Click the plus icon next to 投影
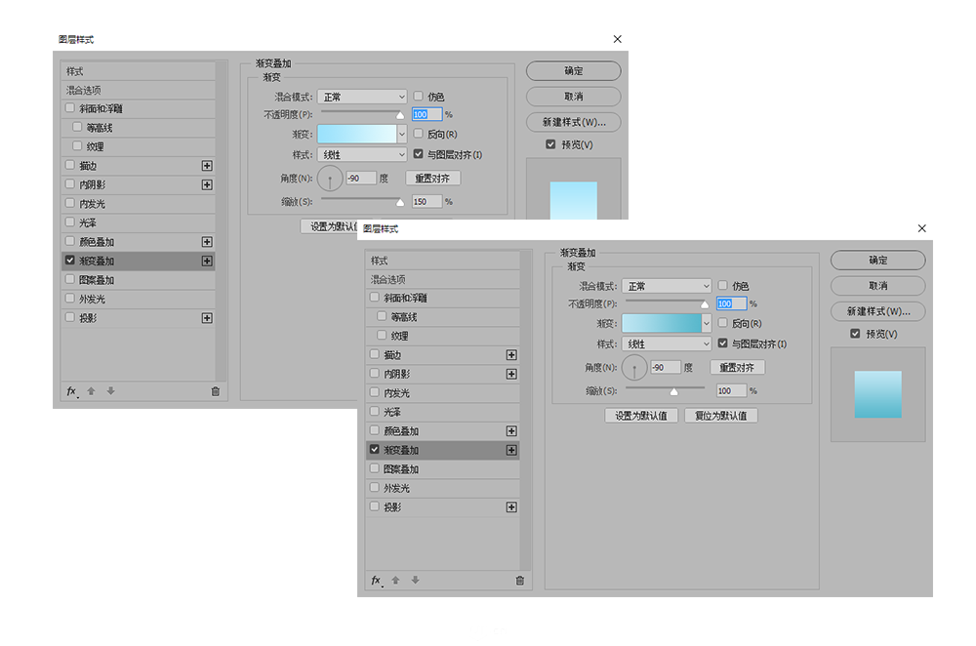 511,506
